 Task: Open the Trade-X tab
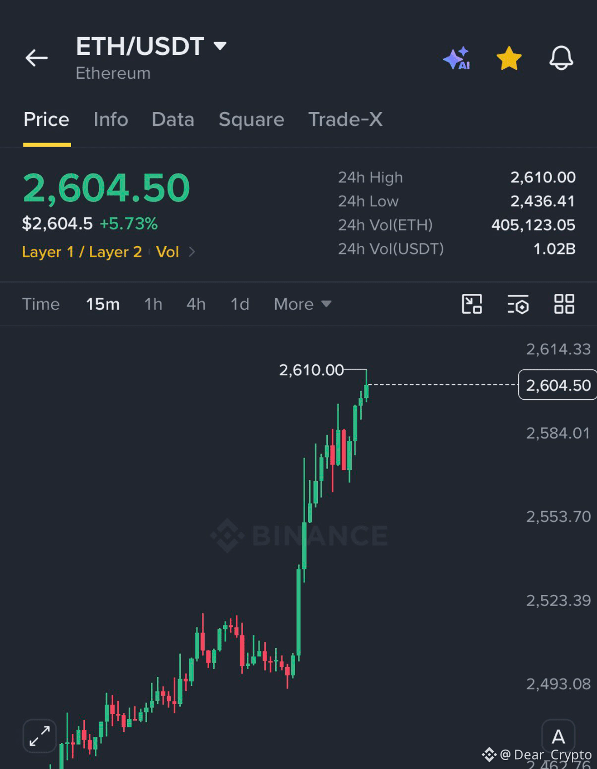click(x=345, y=119)
